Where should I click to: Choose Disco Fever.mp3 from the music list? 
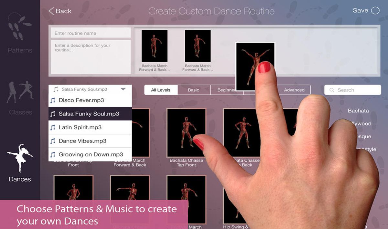pos(90,100)
